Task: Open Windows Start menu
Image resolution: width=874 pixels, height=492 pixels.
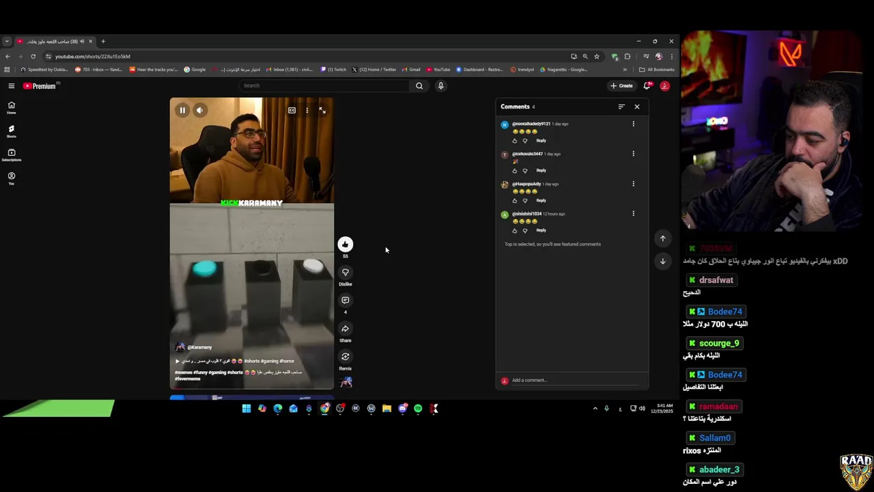Action: tap(246, 409)
